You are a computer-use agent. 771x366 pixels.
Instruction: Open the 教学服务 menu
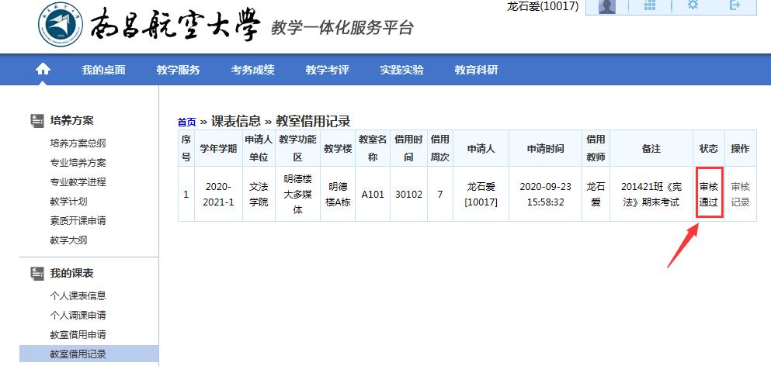pyautogui.click(x=178, y=70)
